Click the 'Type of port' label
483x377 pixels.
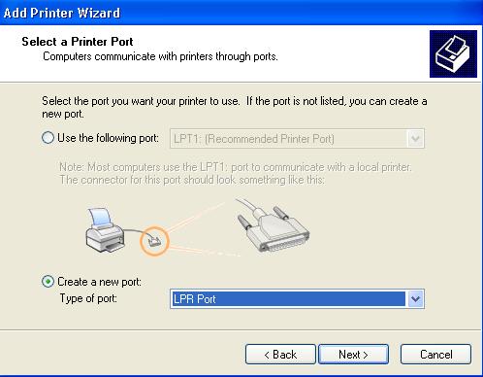(x=88, y=298)
